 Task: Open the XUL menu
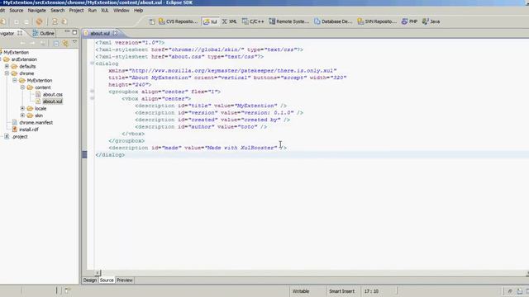click(105, 11)
